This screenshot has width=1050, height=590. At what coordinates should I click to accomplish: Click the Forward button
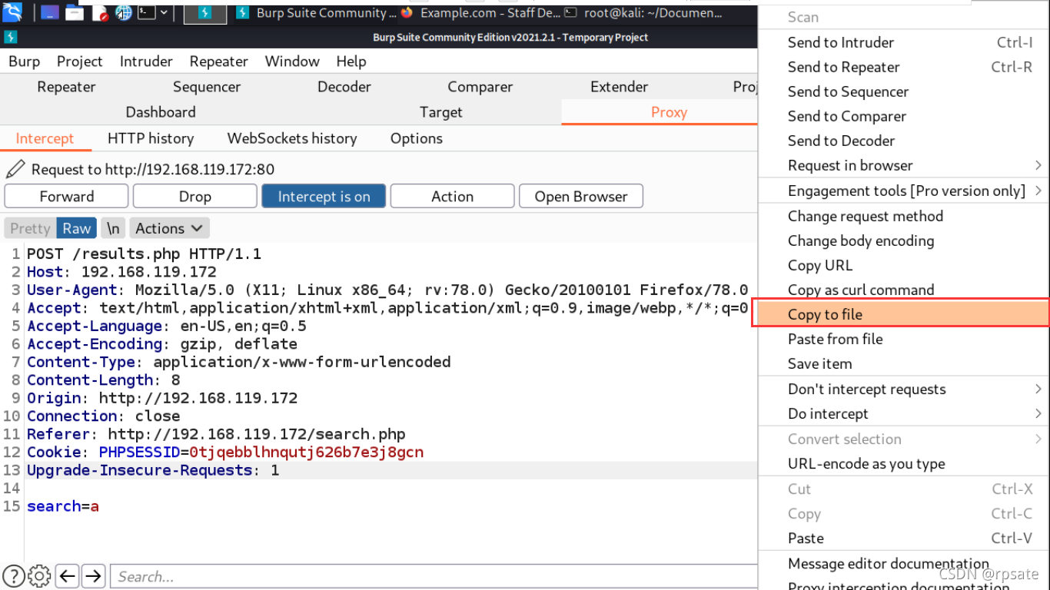(67, 197)
